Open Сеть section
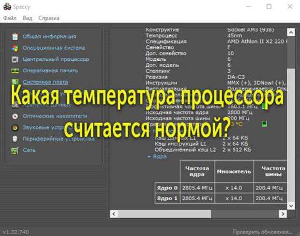The width and height of the screenshot is (300, 236). point(29,151)
